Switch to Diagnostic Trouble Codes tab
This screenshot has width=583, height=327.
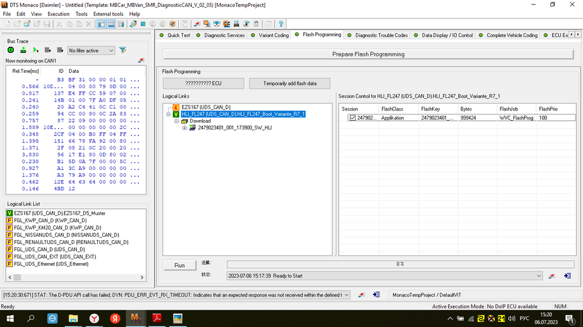(378, 35)
